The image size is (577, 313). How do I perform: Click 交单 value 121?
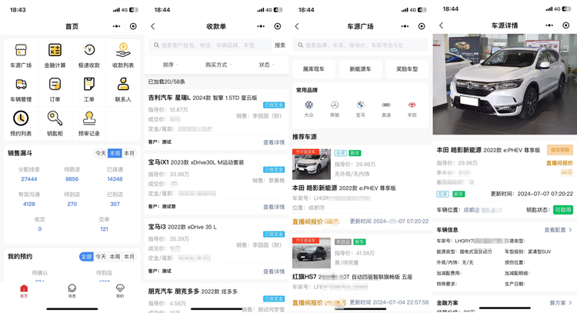pos(104,229)
